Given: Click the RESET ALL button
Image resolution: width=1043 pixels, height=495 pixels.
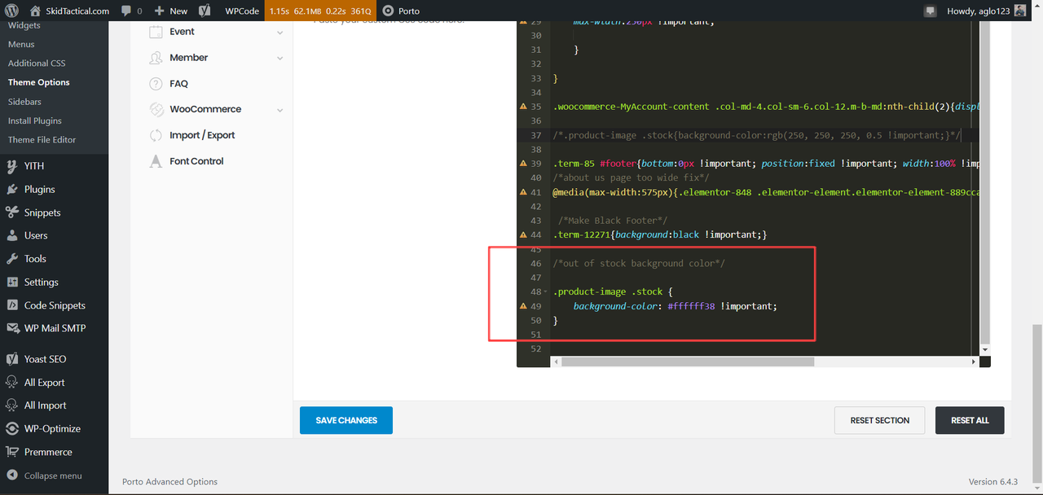Looking at the screenshot, I should [970, 420].
